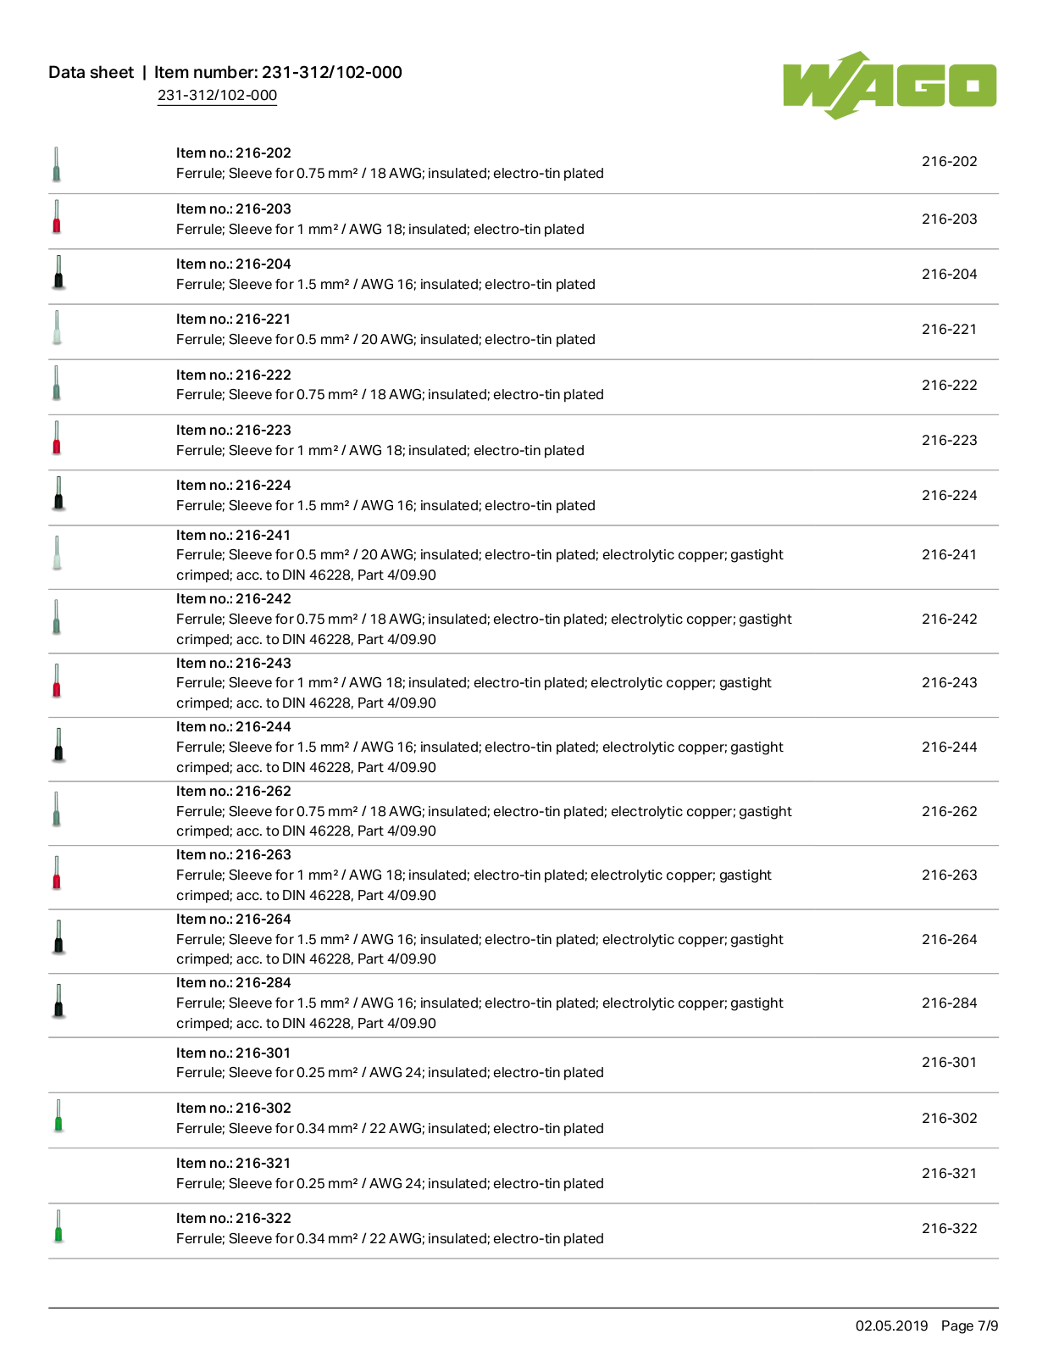Open the 216-202 link in right column
This screenshot has height=1356, width=1048.
coord(949,161)
